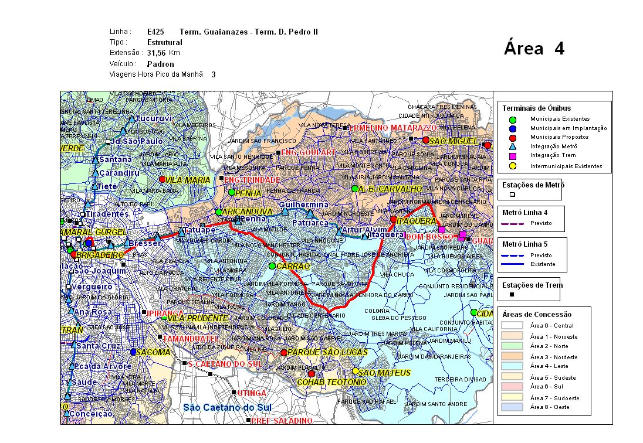Viewport: 643px width, 443px height.
Task: Click the 'Bresser' metro station label
Action: click(x=145, y=243)
